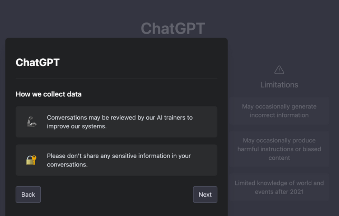
Task: Click 'improve our systems' text line
Action: tap(77, 126)
